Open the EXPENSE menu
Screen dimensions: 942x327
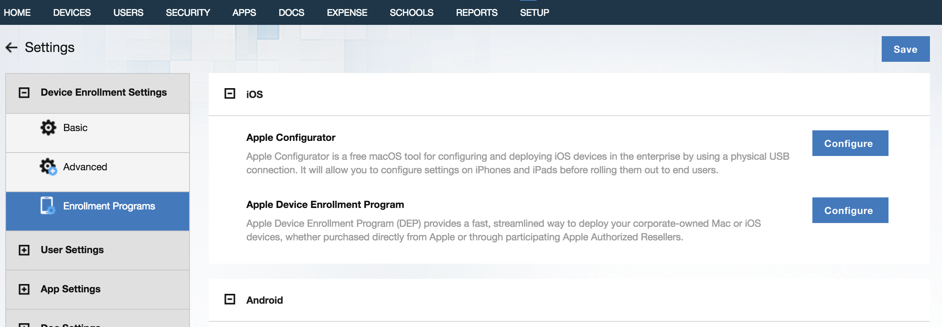347,12
